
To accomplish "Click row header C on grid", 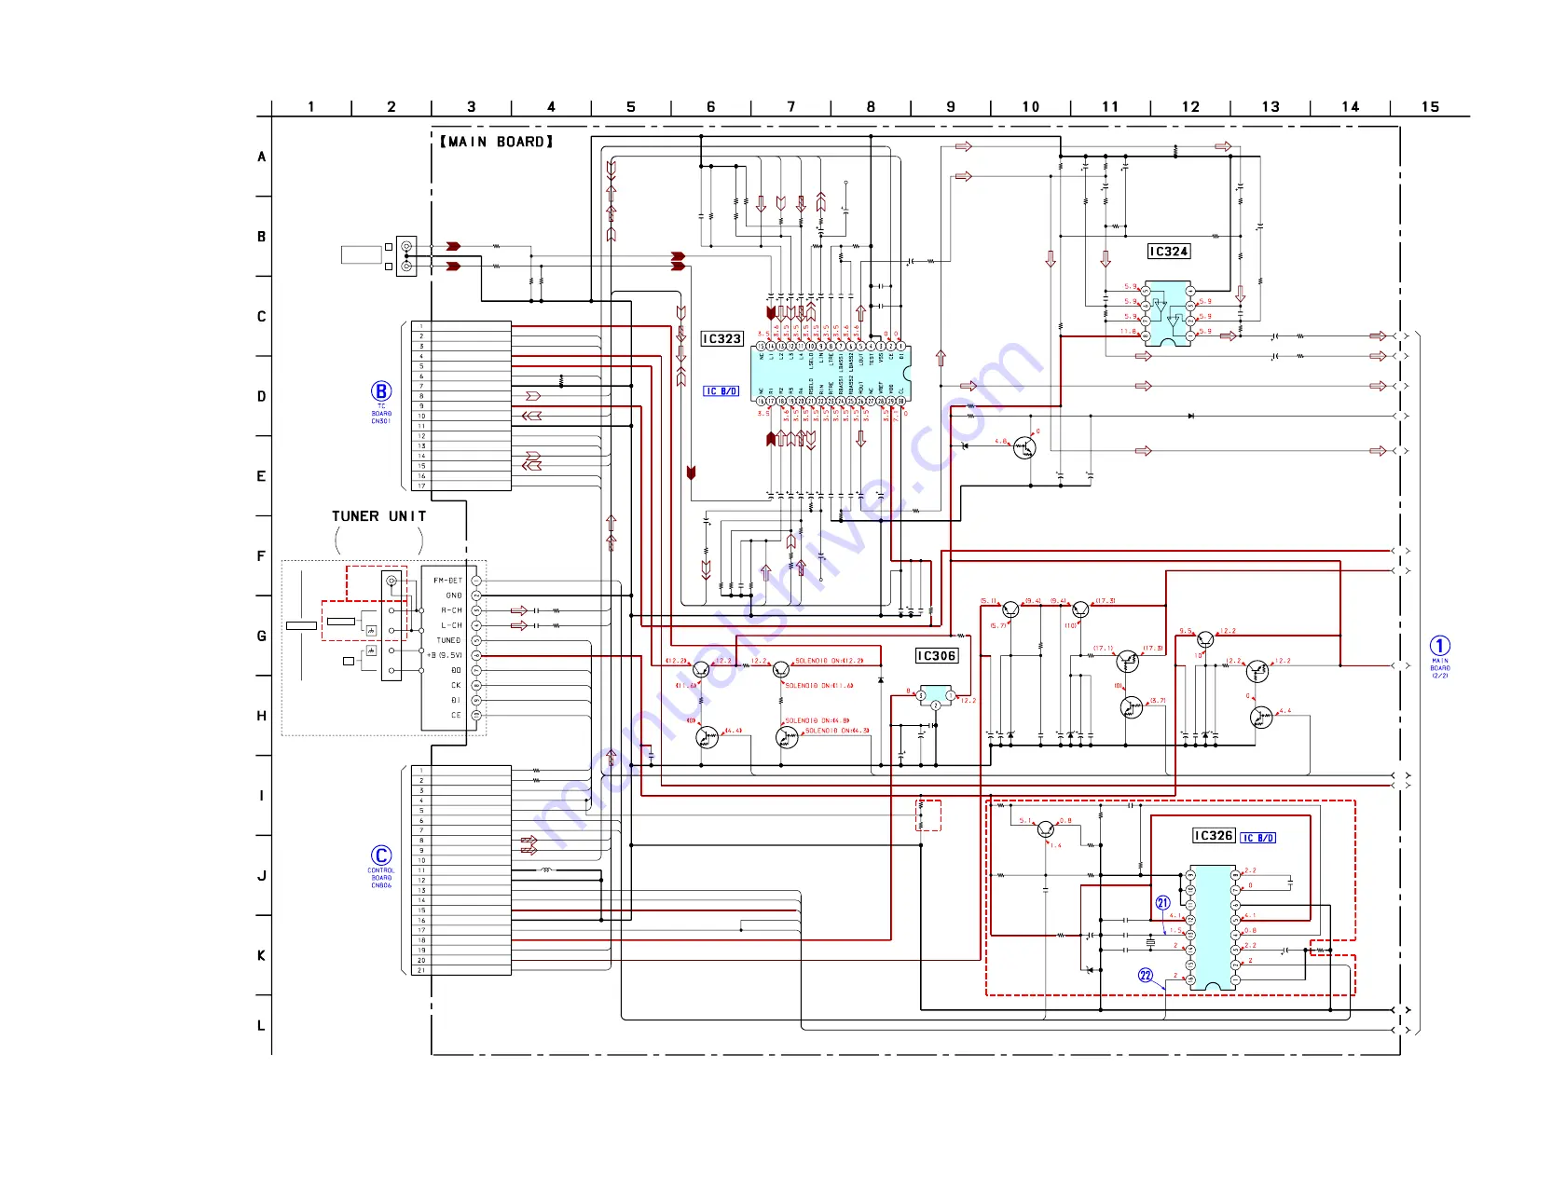I will pos(262,317).
